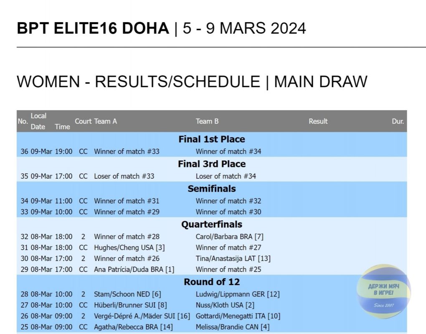Select Nuss/Kloth USA [2] team

point(225,305)
